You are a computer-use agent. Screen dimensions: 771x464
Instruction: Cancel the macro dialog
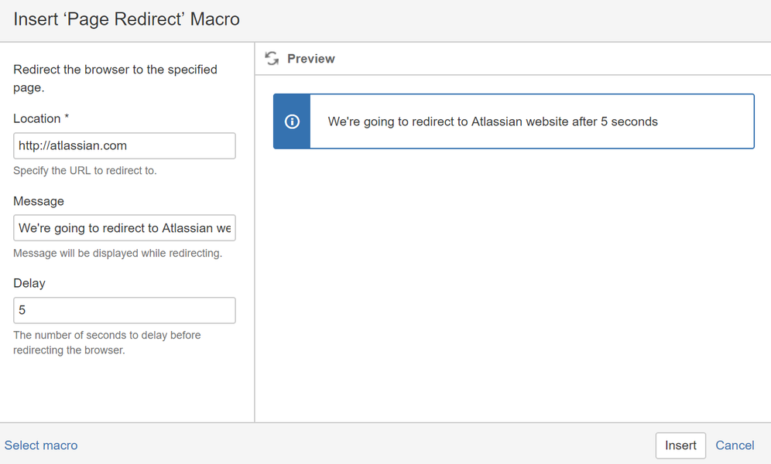pyautogui.click(x=735, y=445)
